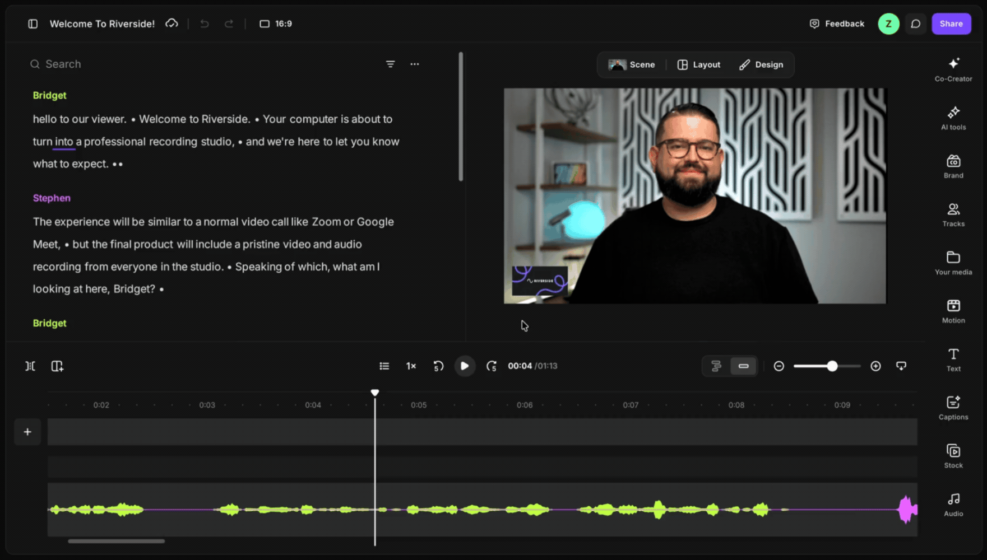Viewport: 987px width, 560px height.
Task: Click the words 'Welcome to Riverside.'
Action: 194,119
